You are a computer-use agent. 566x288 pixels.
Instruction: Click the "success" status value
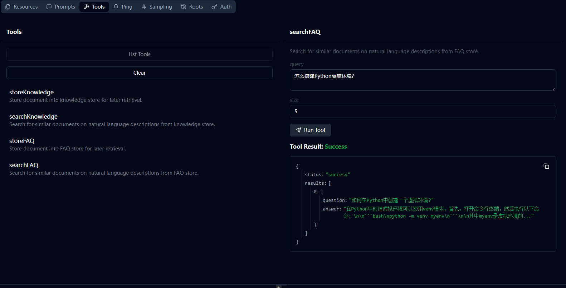tap(338, 175)
